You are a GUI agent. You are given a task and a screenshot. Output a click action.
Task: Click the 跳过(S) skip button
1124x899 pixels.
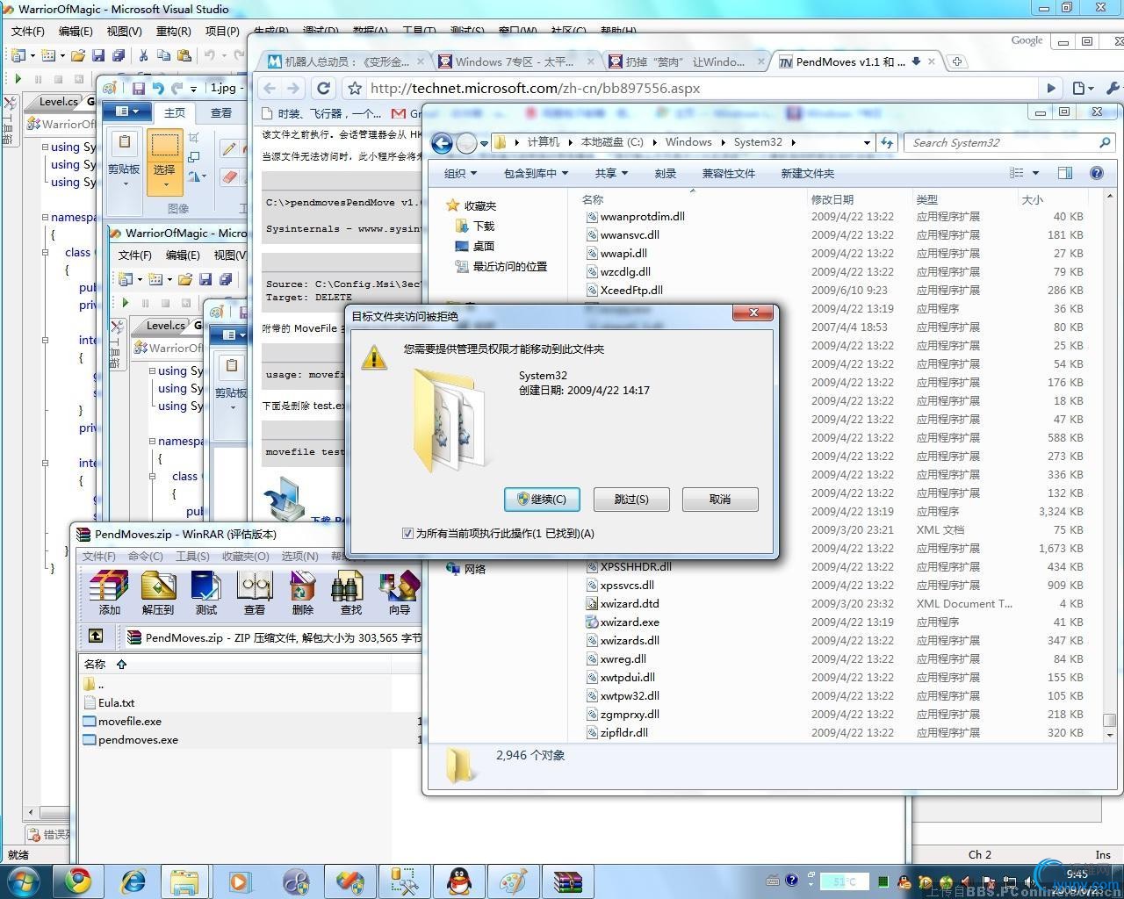[631, 500]
